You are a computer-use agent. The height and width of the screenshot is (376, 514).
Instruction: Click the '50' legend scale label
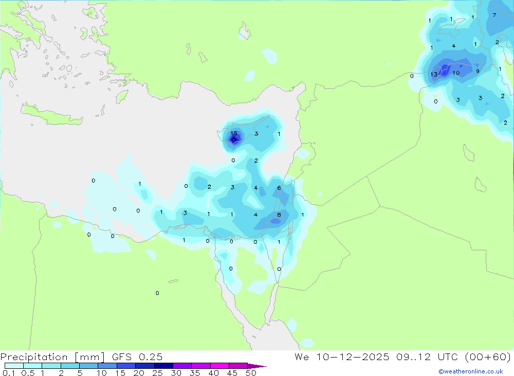point(251,373)
